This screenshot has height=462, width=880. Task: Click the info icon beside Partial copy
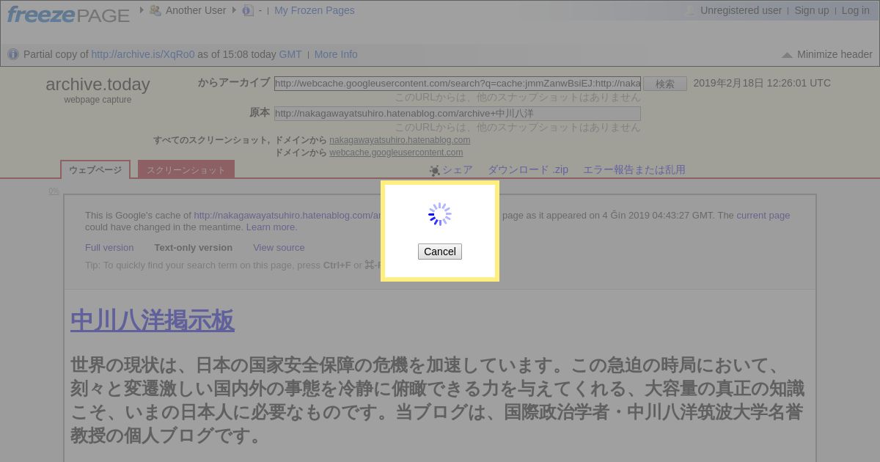(13, 54)
